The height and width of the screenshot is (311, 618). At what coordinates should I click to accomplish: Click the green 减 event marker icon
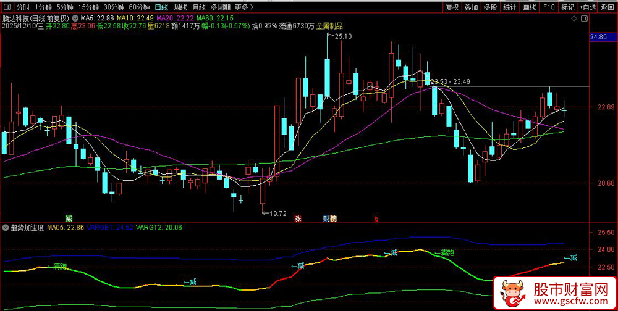[69, 218]
